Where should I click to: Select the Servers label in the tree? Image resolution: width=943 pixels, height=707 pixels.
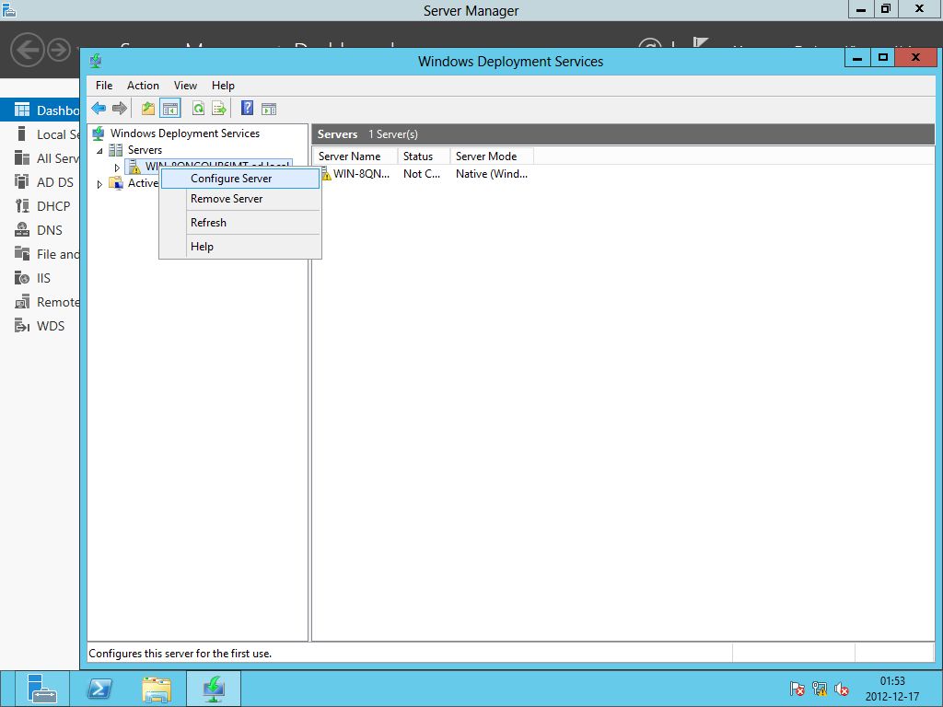(145, 150)
